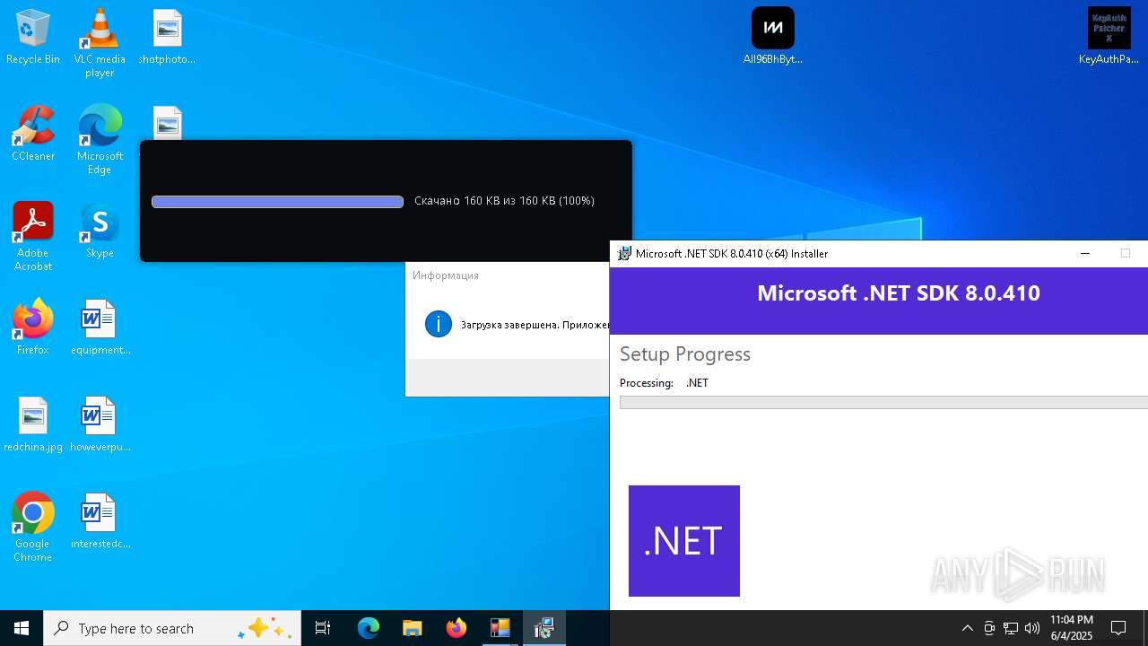Select the All96BhByt desktop icon
Image resolution: width=1148 pixels, height=646 pixels.
pyautogui.click(x=772, y=37)
